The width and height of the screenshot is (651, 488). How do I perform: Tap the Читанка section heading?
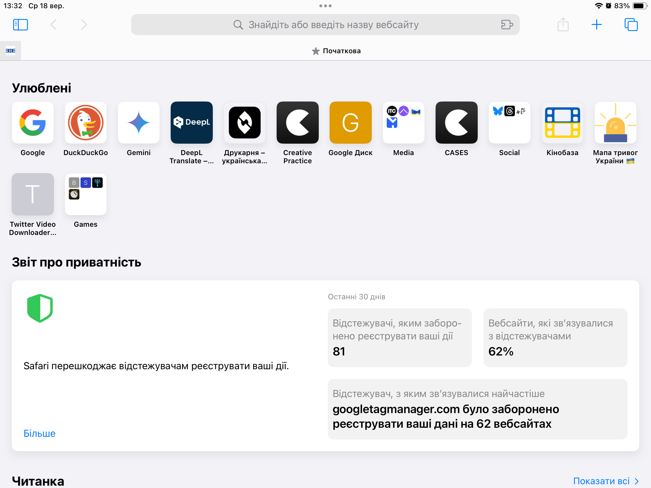tap(38, 481)
